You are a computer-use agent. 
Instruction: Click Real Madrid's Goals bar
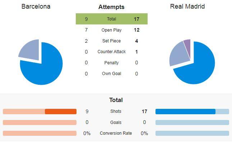(192, 122)
